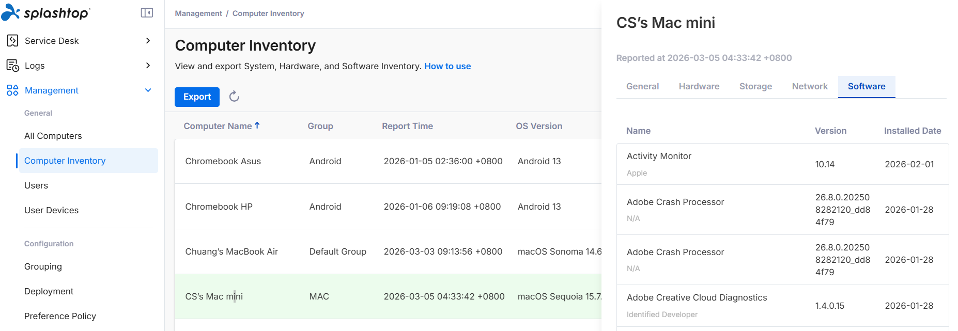Sort by Computer Name arrow
The width and height of the screenshot is (958, 331).
pyautogui.click(x=257, y=125)
